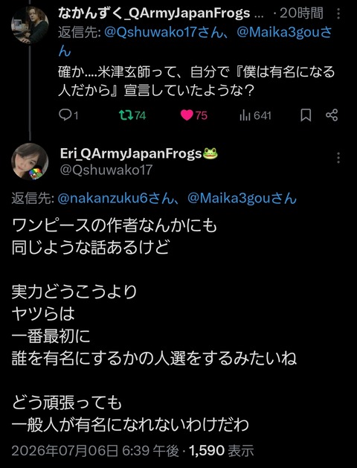The width and height of the screenshot is (357, 468).
Task: Open three-dot more menu on first tweet
Action: point(338,13)
